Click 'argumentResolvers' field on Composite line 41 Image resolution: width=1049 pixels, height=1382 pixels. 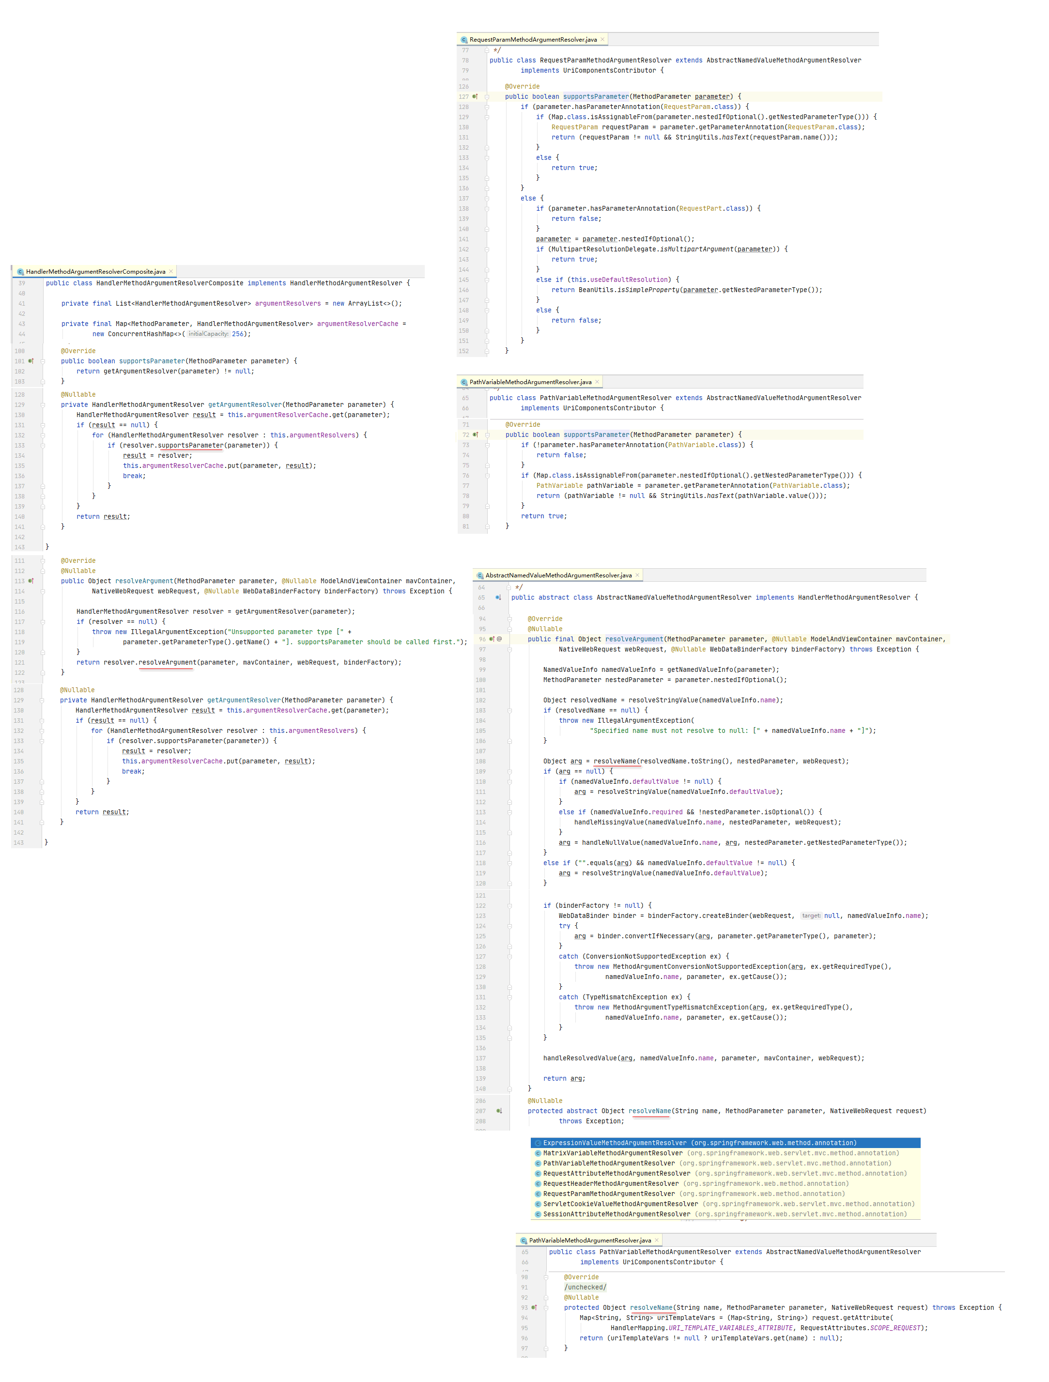pos(287,304)
